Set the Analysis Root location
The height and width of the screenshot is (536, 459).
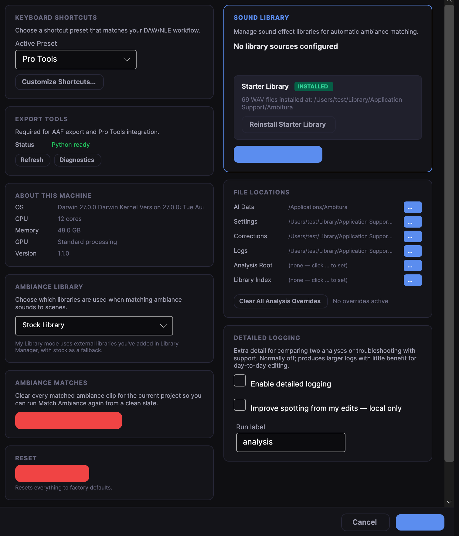pos(413,266)
